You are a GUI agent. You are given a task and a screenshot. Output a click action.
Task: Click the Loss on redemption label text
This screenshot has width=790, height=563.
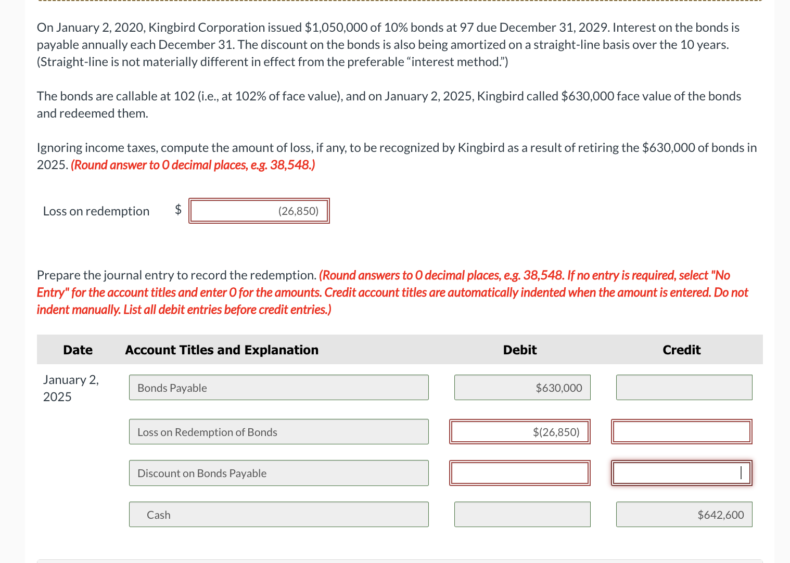[x=96, y=211]
